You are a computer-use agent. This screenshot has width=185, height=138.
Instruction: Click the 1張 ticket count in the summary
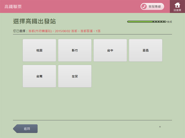[x=98, y=31]
